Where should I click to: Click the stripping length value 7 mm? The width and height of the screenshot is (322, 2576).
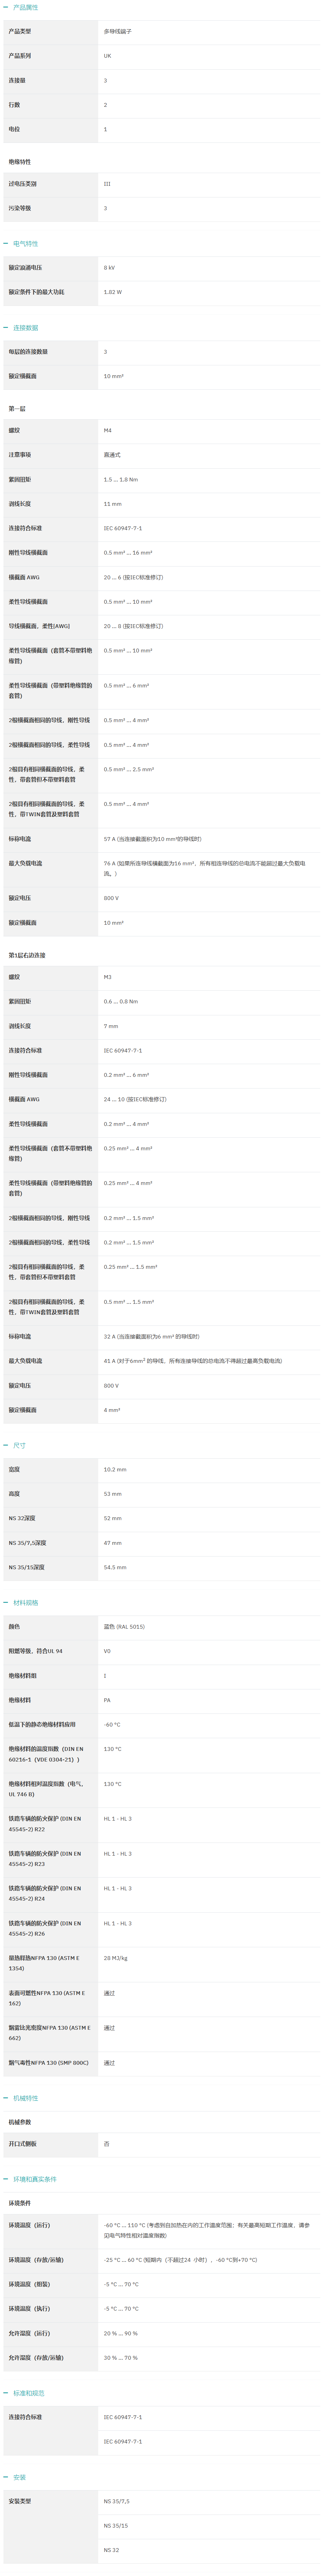[111, 1026]
